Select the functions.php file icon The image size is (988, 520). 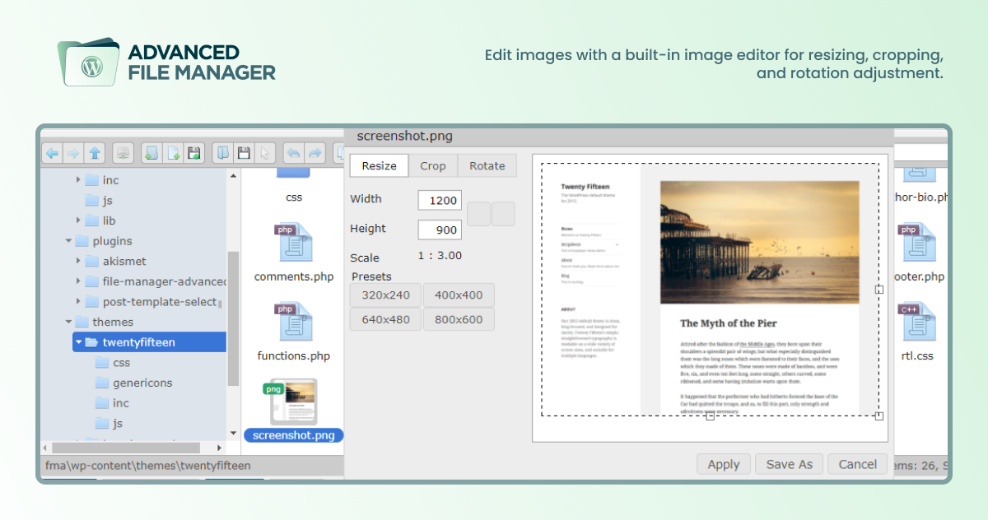pos(294,322)
